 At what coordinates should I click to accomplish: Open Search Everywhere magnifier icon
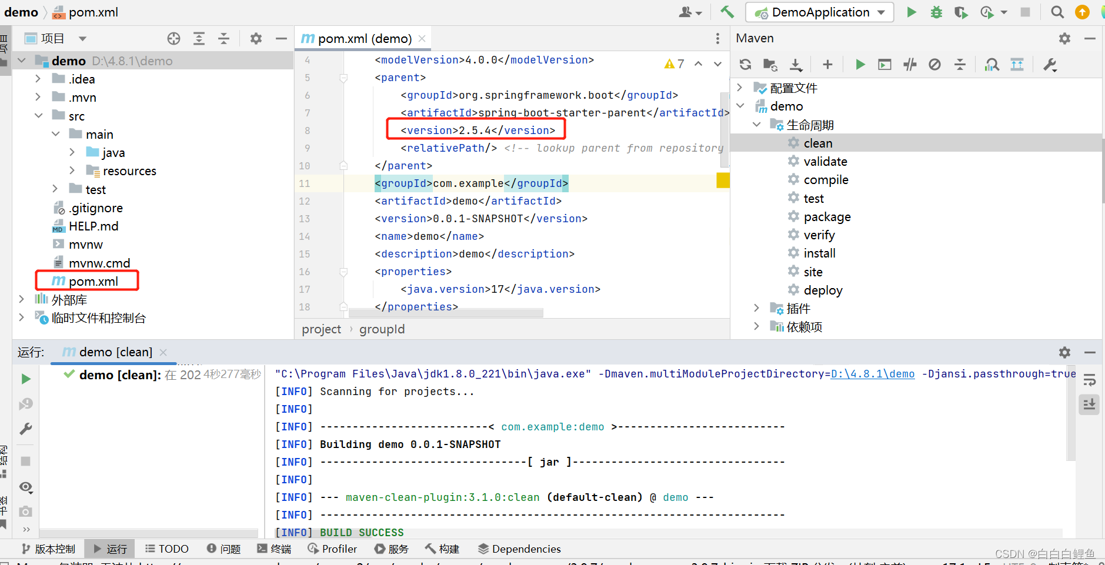tap(1057, 12)
